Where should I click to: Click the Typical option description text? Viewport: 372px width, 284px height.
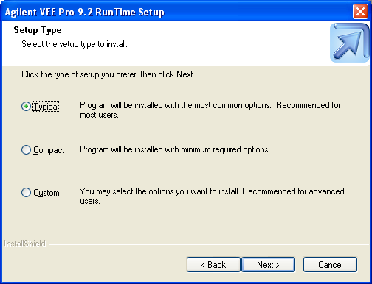pyautogui.click(x=210, y=110)
